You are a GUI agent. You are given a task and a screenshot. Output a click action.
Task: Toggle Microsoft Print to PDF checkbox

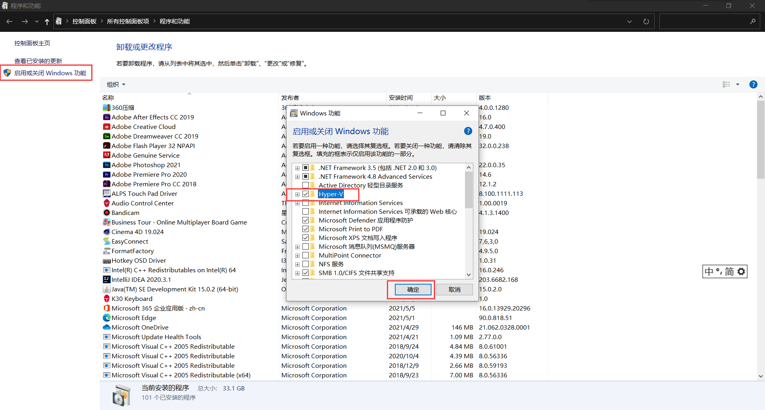(x=306, y=229)
